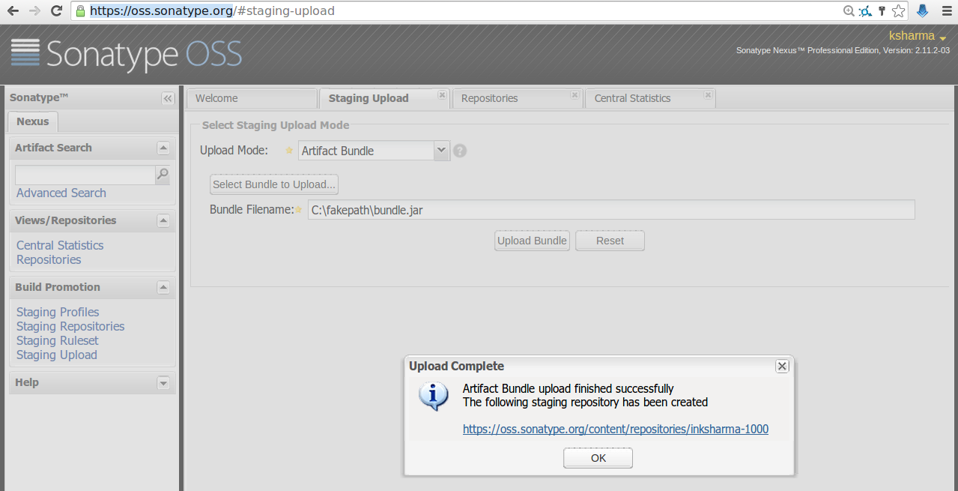This screenshot has height=491, width=958.
Task: Expand the Help section
Action: pos(163,382)
